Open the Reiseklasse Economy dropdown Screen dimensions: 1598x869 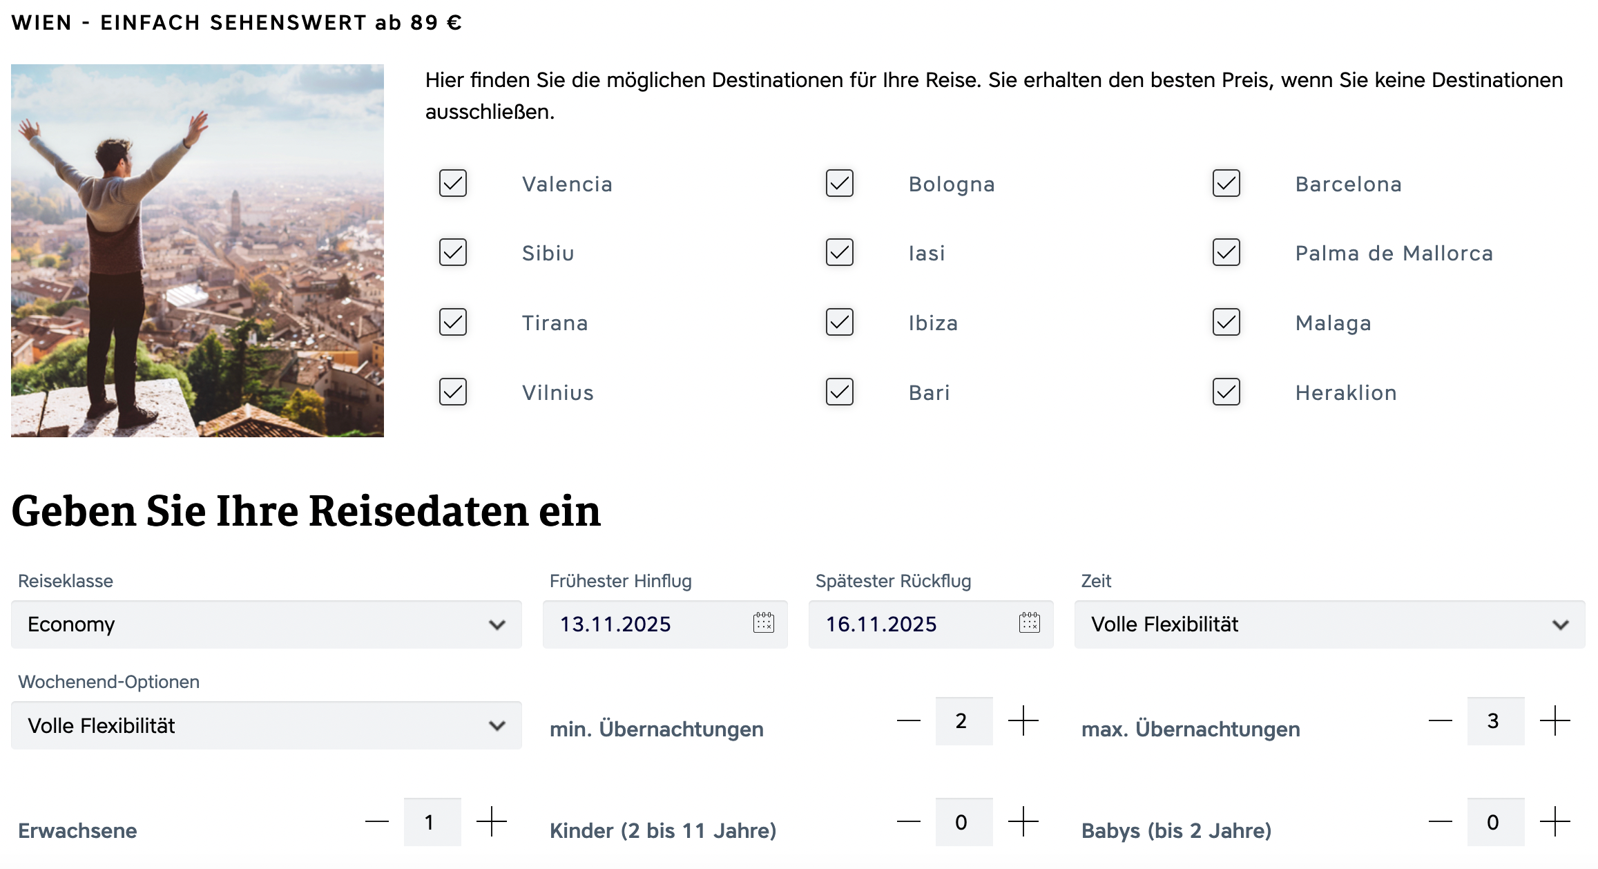click(x=266, y=624)
